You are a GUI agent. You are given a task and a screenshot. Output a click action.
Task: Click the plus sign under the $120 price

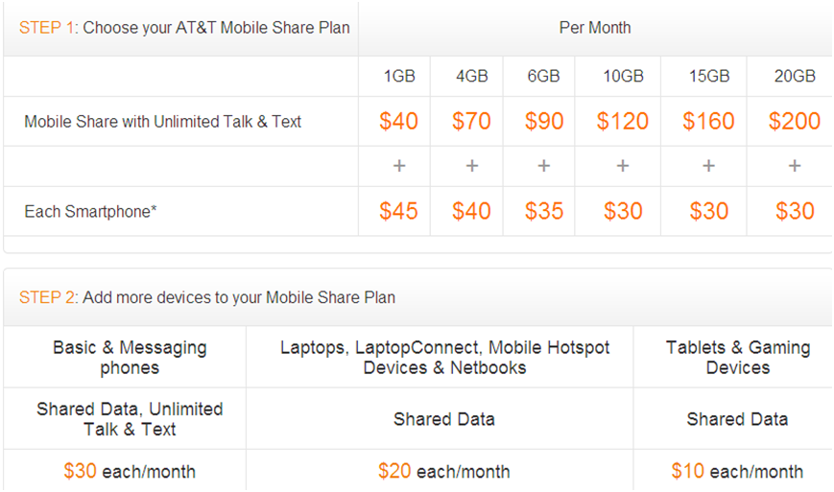click(x=623, y=166)
